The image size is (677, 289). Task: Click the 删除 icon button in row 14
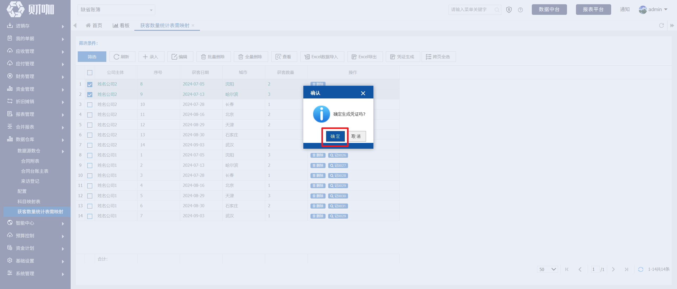318,216
